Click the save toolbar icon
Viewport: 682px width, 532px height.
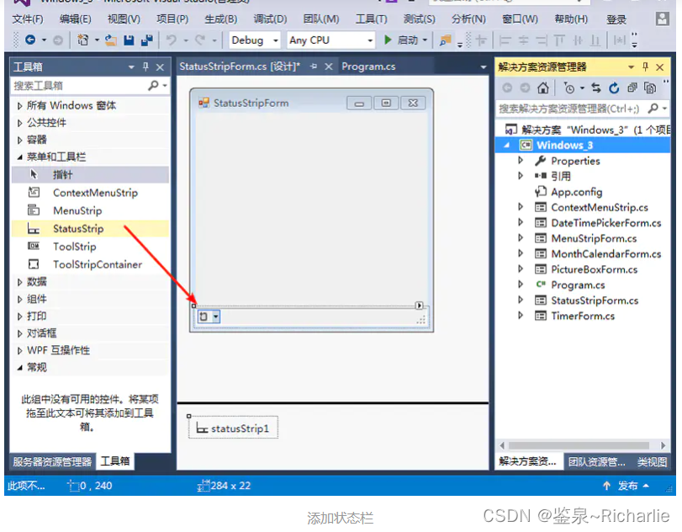[x=129, y=40]
